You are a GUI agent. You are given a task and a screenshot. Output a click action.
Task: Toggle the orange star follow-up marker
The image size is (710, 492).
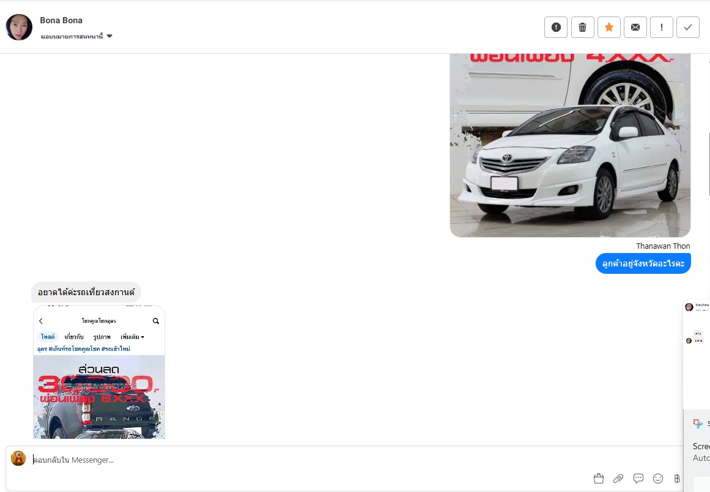coord(609,27)
